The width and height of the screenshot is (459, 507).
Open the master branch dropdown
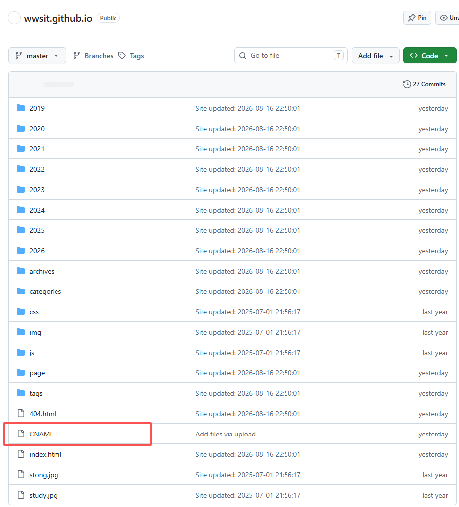click(38, 55)
